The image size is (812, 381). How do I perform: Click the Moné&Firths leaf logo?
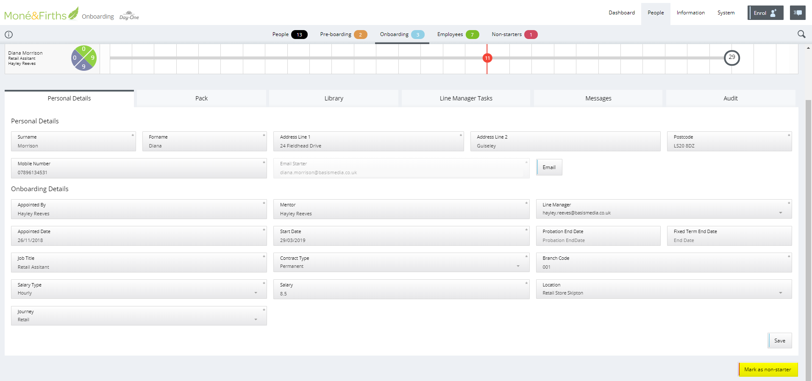(x=42, y=14)
